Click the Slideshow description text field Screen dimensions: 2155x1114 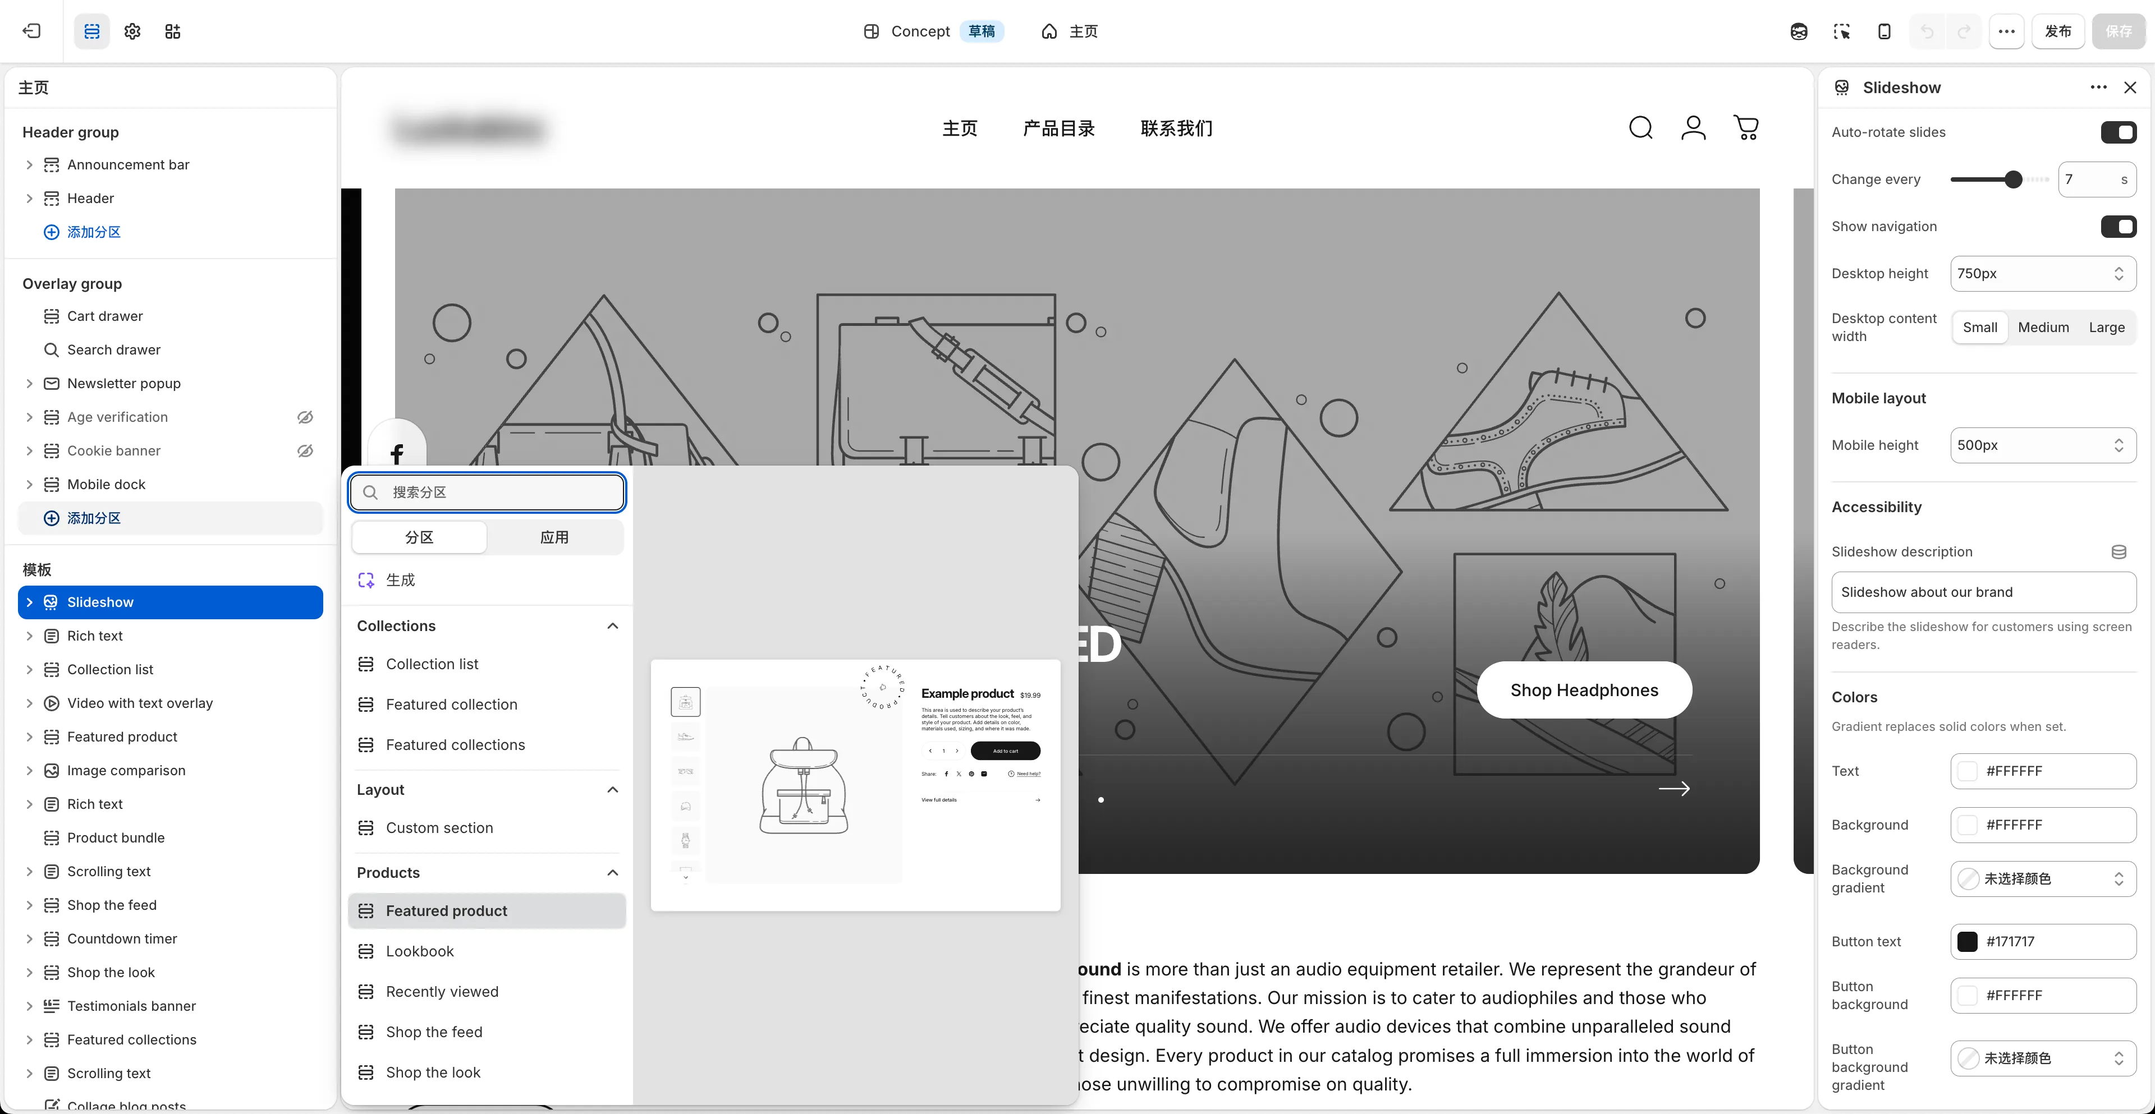(1983, 592)
